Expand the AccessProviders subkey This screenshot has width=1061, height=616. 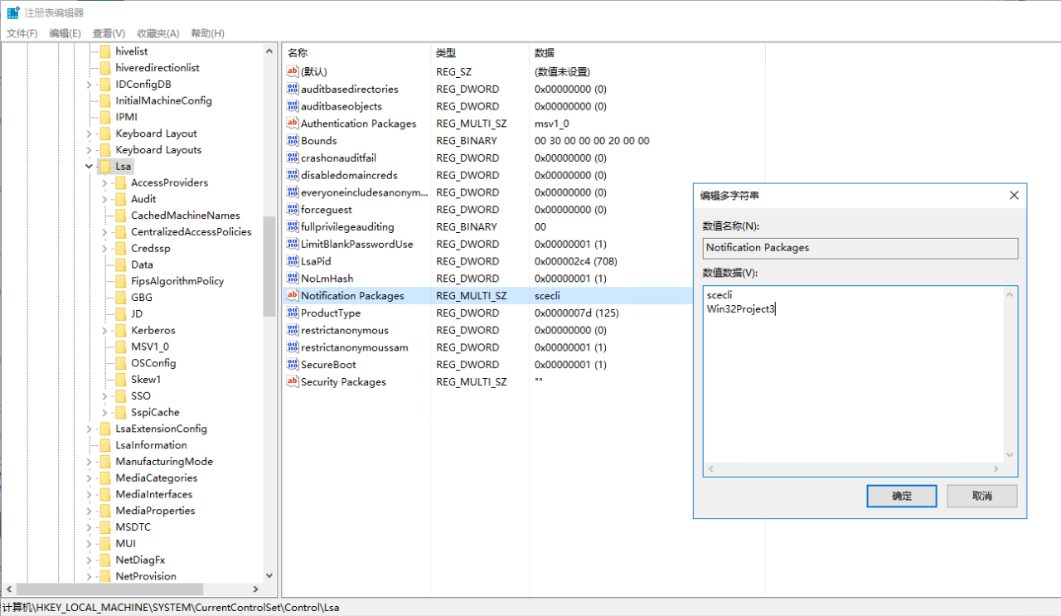104,183
